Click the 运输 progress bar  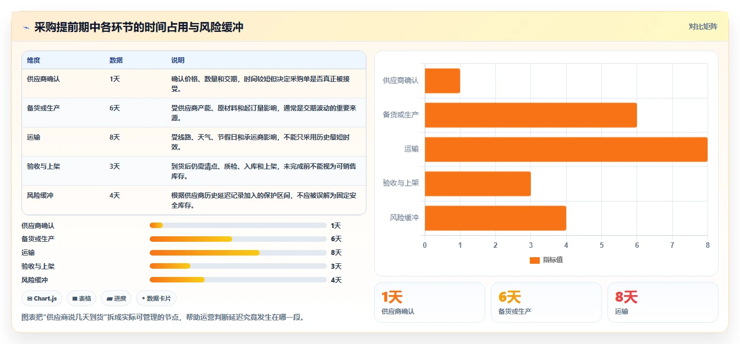[238, 253]
